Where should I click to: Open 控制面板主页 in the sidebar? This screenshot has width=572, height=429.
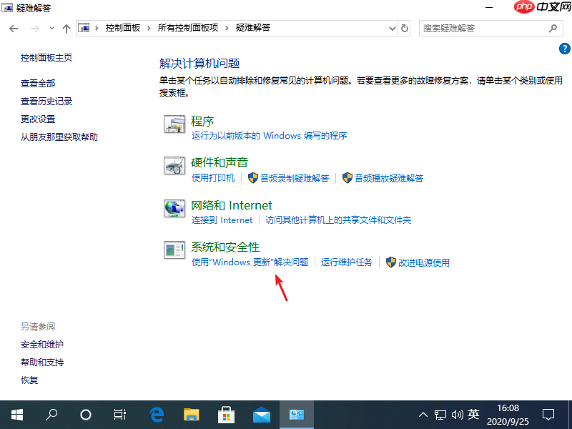point(46,58)
